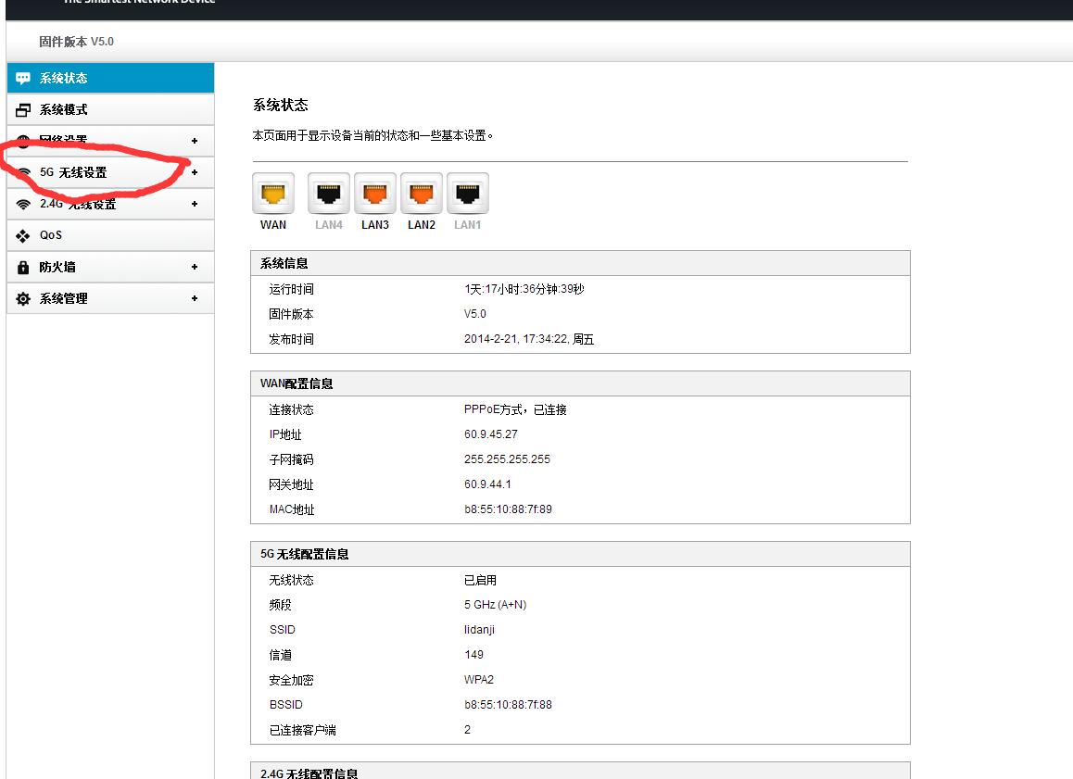Expand the 2.4G 无线设置 submenu
Image resolution: width=1073 pixels, height=779 pixels.
[195, 204]
